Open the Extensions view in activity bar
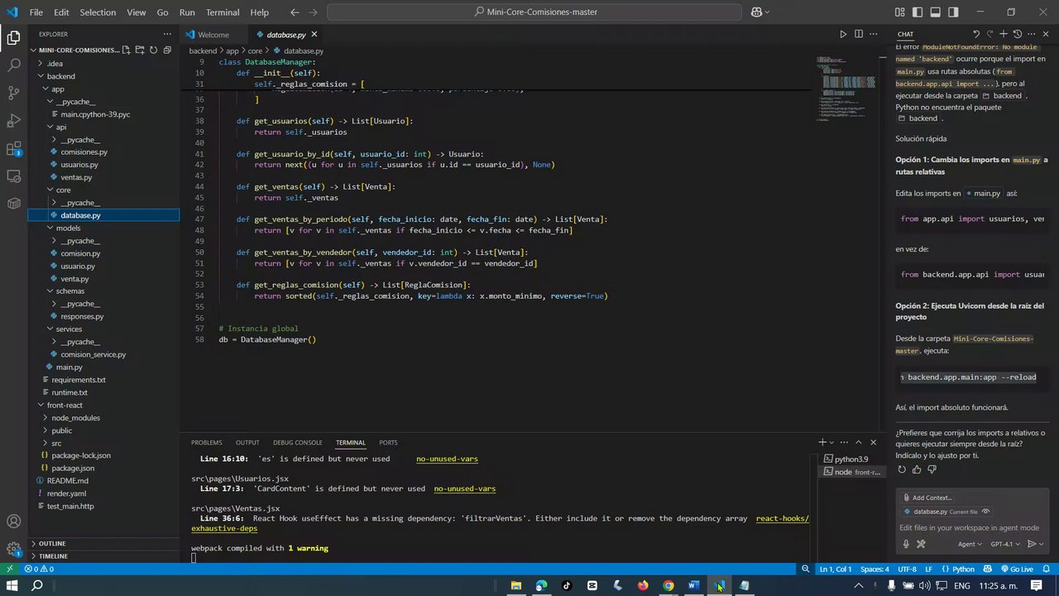The image size is (1059, 596). tap(13, 150)
